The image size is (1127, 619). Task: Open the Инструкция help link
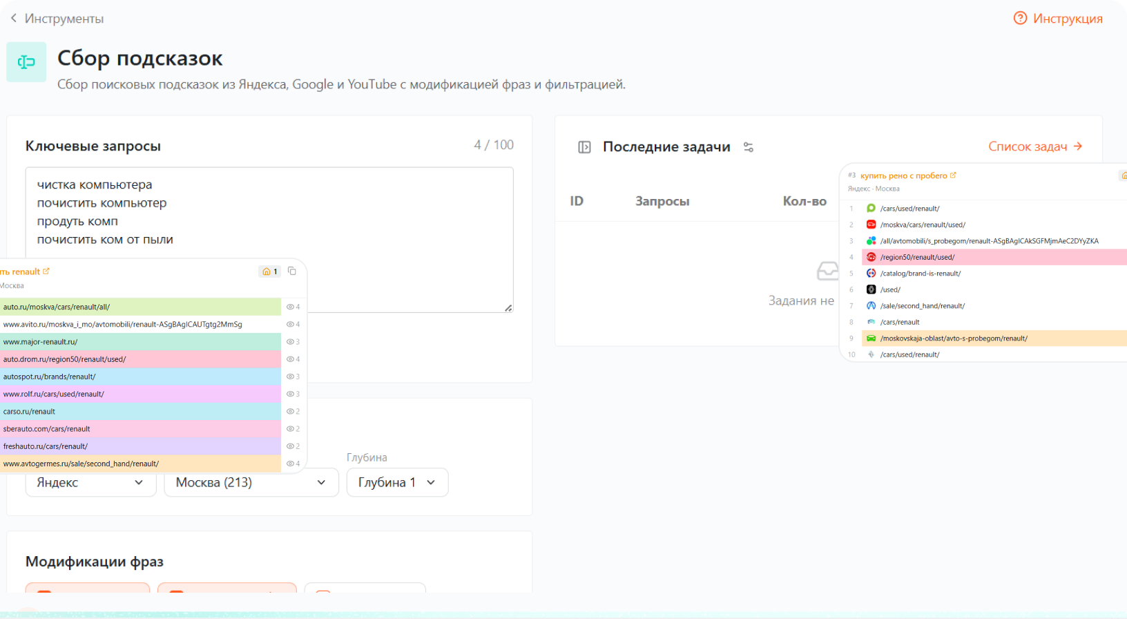[1068, 19]
